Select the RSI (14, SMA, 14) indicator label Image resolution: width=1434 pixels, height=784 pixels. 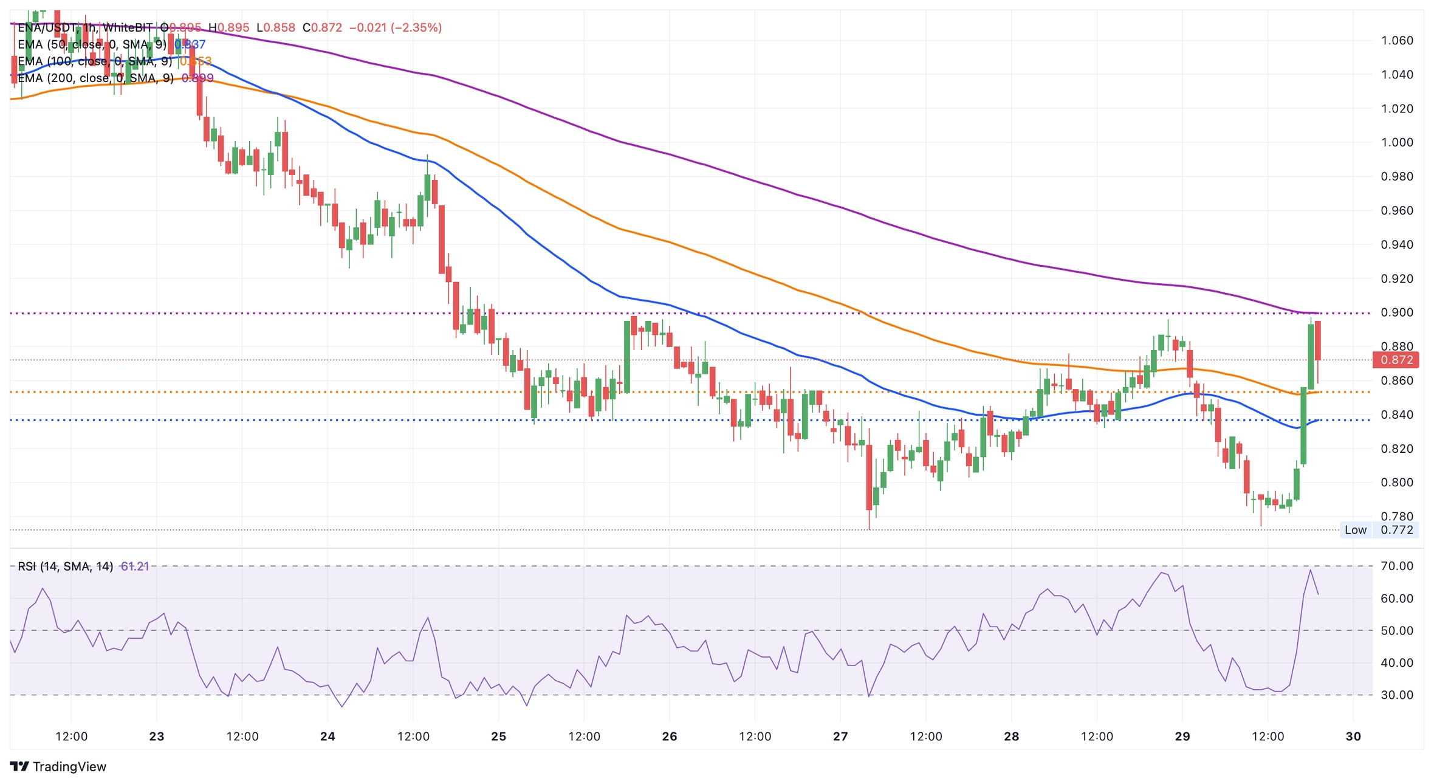[65, 566]
